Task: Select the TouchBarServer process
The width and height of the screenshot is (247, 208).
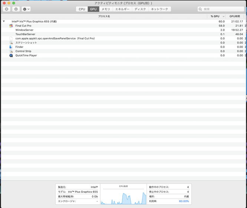Action: [124, 34]
